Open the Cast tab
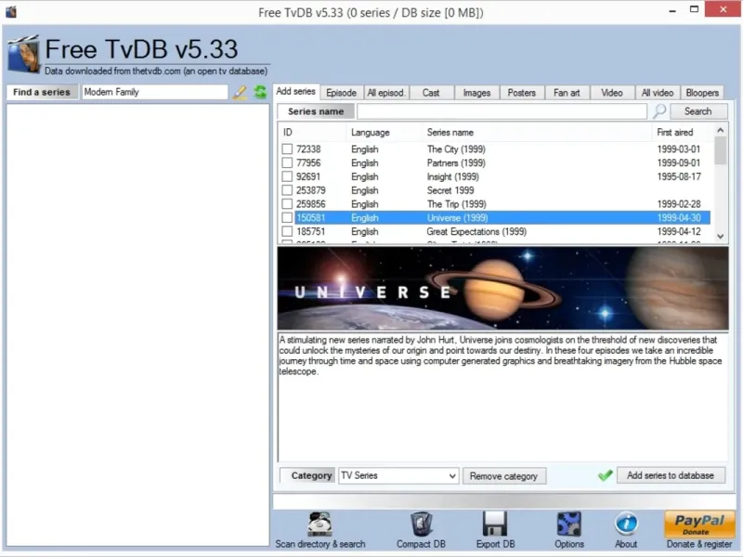This screenshot has height=557, width=743. [x=431, y=93]
